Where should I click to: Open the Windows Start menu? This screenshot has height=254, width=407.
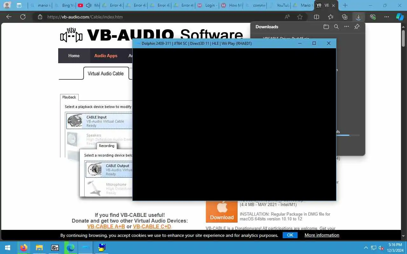pyautogui.click(x=8, y=248)
